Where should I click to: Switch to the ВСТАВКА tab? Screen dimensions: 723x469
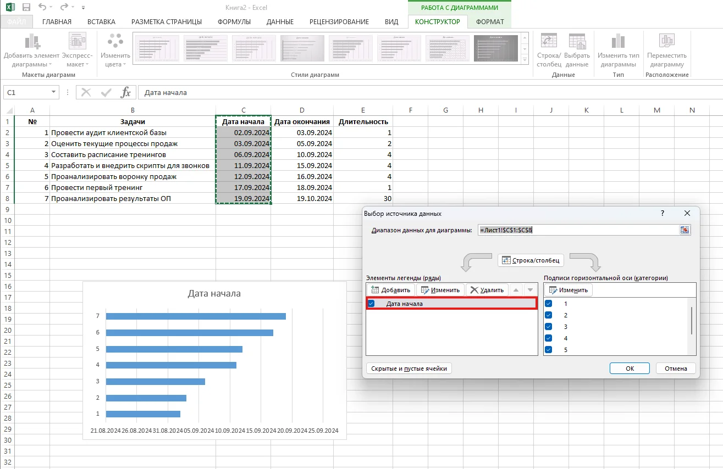102,22
